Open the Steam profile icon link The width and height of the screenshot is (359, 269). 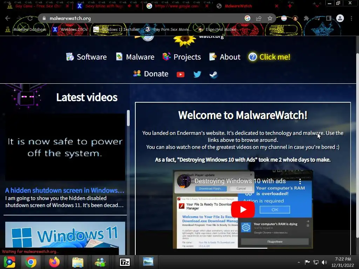click(x=214, y=74)
